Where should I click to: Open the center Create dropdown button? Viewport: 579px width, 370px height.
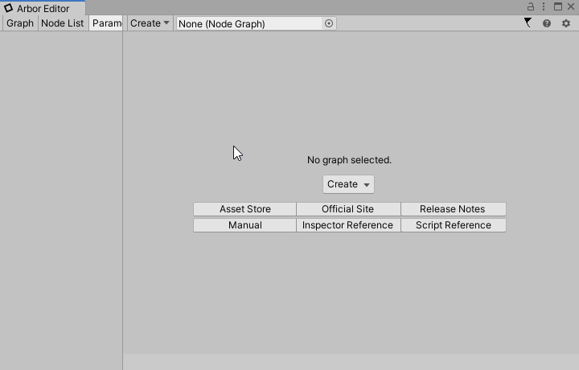tap(348, 184)
